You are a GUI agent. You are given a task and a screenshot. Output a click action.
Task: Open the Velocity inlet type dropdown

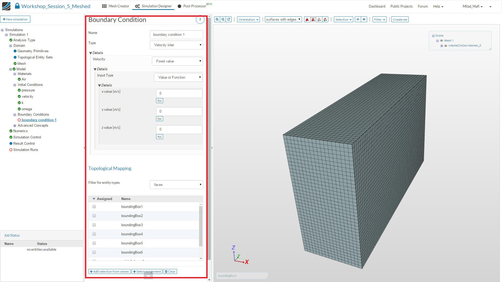point(176,45)
